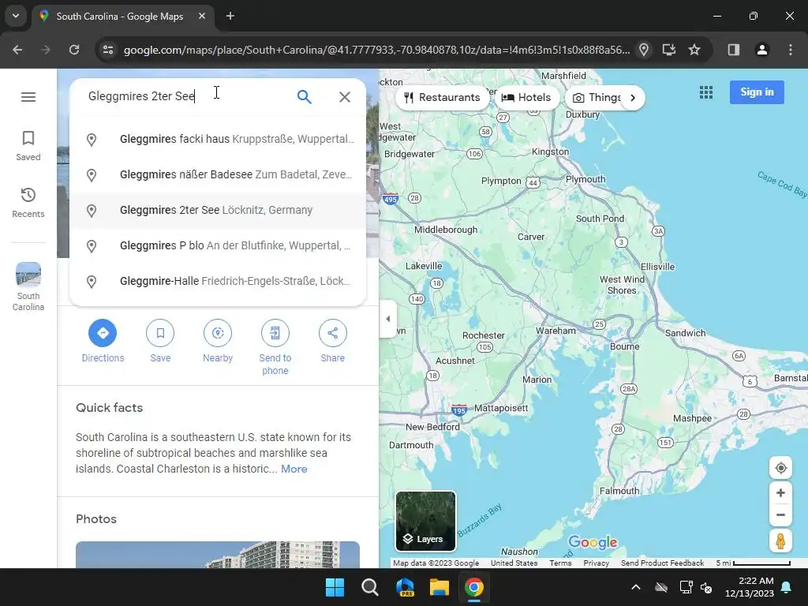Open File Explorer from taskbar
Screen dimensions: 808x606
440,587
